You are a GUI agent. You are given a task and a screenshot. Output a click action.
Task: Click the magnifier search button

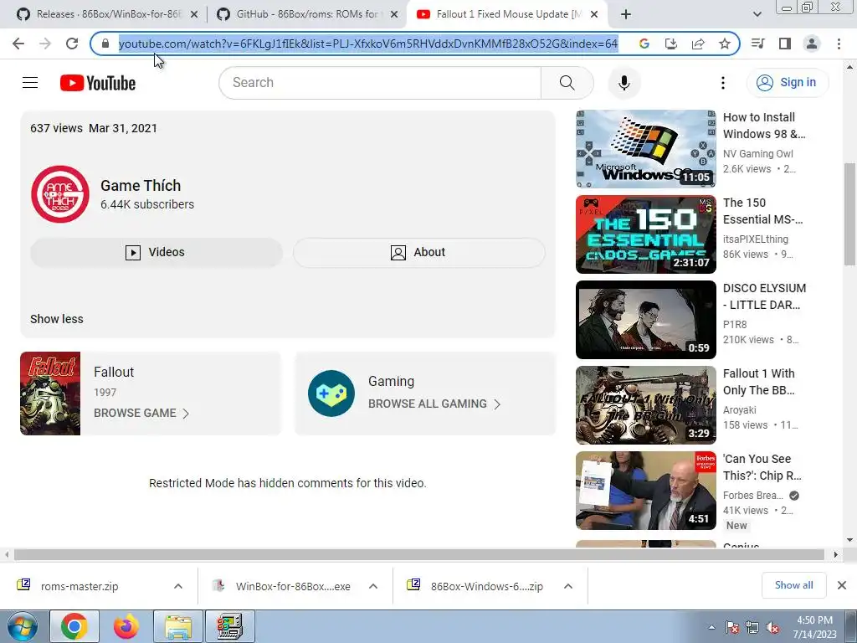567,83
